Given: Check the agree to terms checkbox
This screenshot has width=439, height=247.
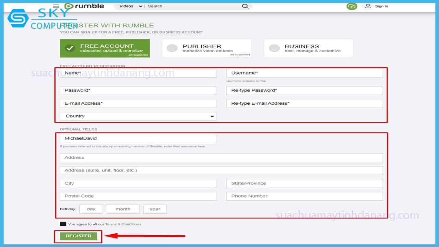Looking at the screenshot, I should (x=63, y=224).
